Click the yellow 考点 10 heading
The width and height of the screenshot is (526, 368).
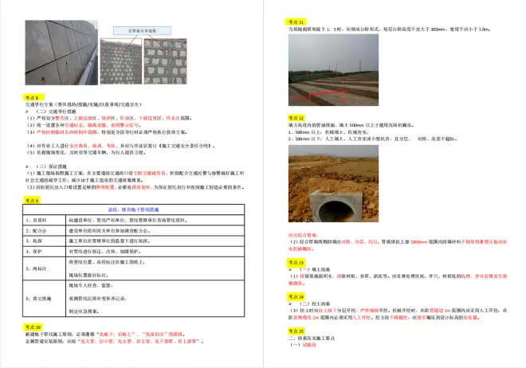point(30,327)
